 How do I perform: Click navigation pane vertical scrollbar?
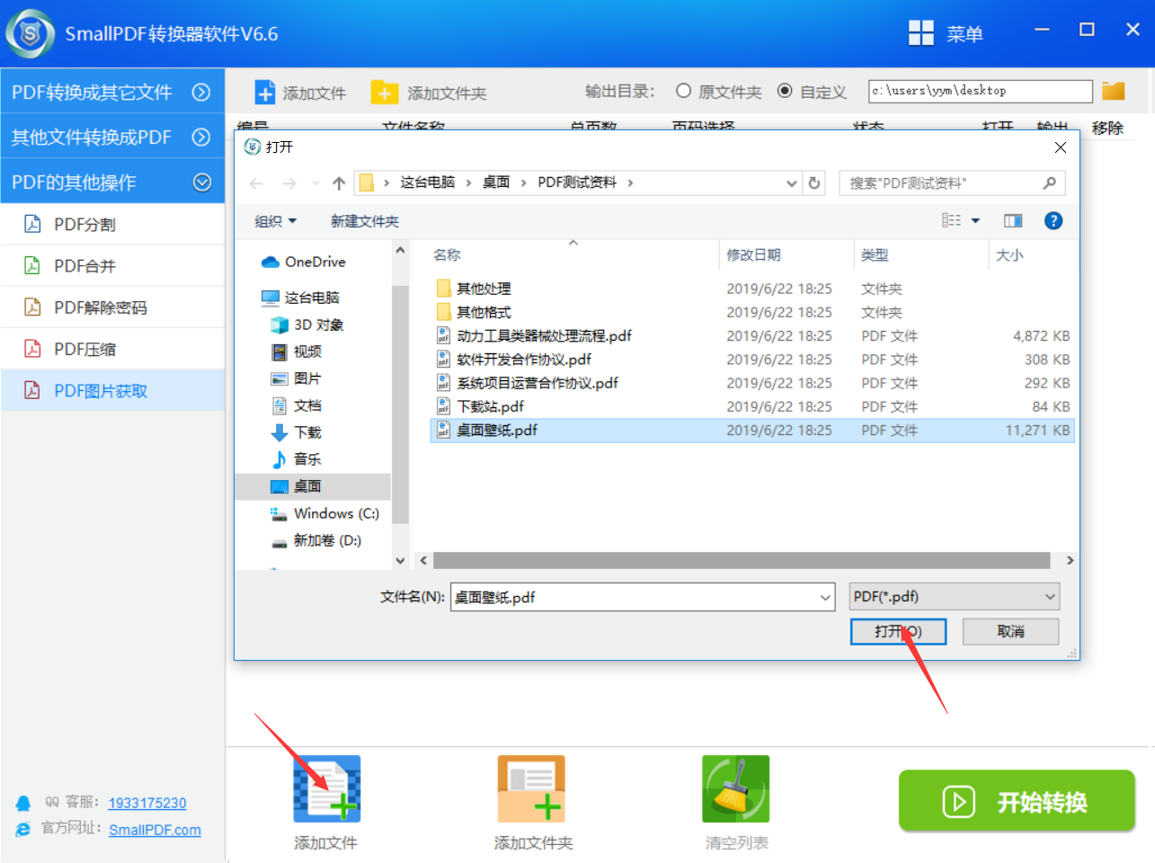[x=400, y=405]
